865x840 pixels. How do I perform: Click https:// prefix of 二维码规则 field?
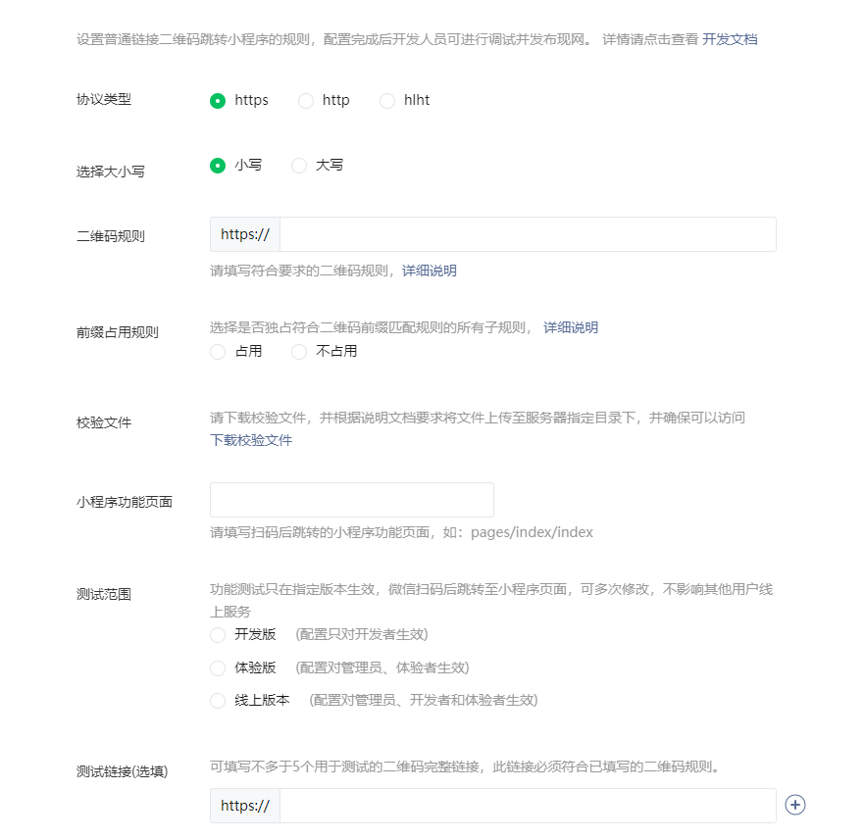click(x=245, y=234)
